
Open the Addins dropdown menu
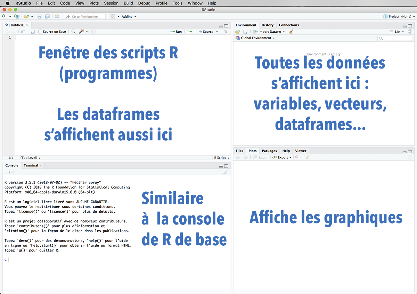pyautogui.click(x=129, y=16)
